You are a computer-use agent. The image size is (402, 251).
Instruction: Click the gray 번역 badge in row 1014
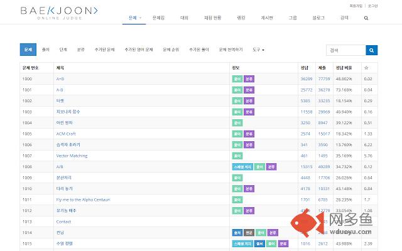point(249,233)
